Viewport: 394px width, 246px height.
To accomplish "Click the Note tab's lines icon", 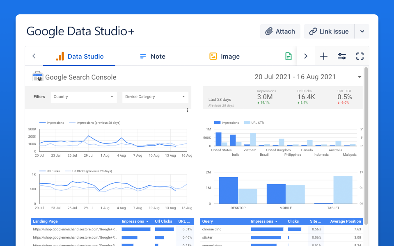I will (143, 56).
